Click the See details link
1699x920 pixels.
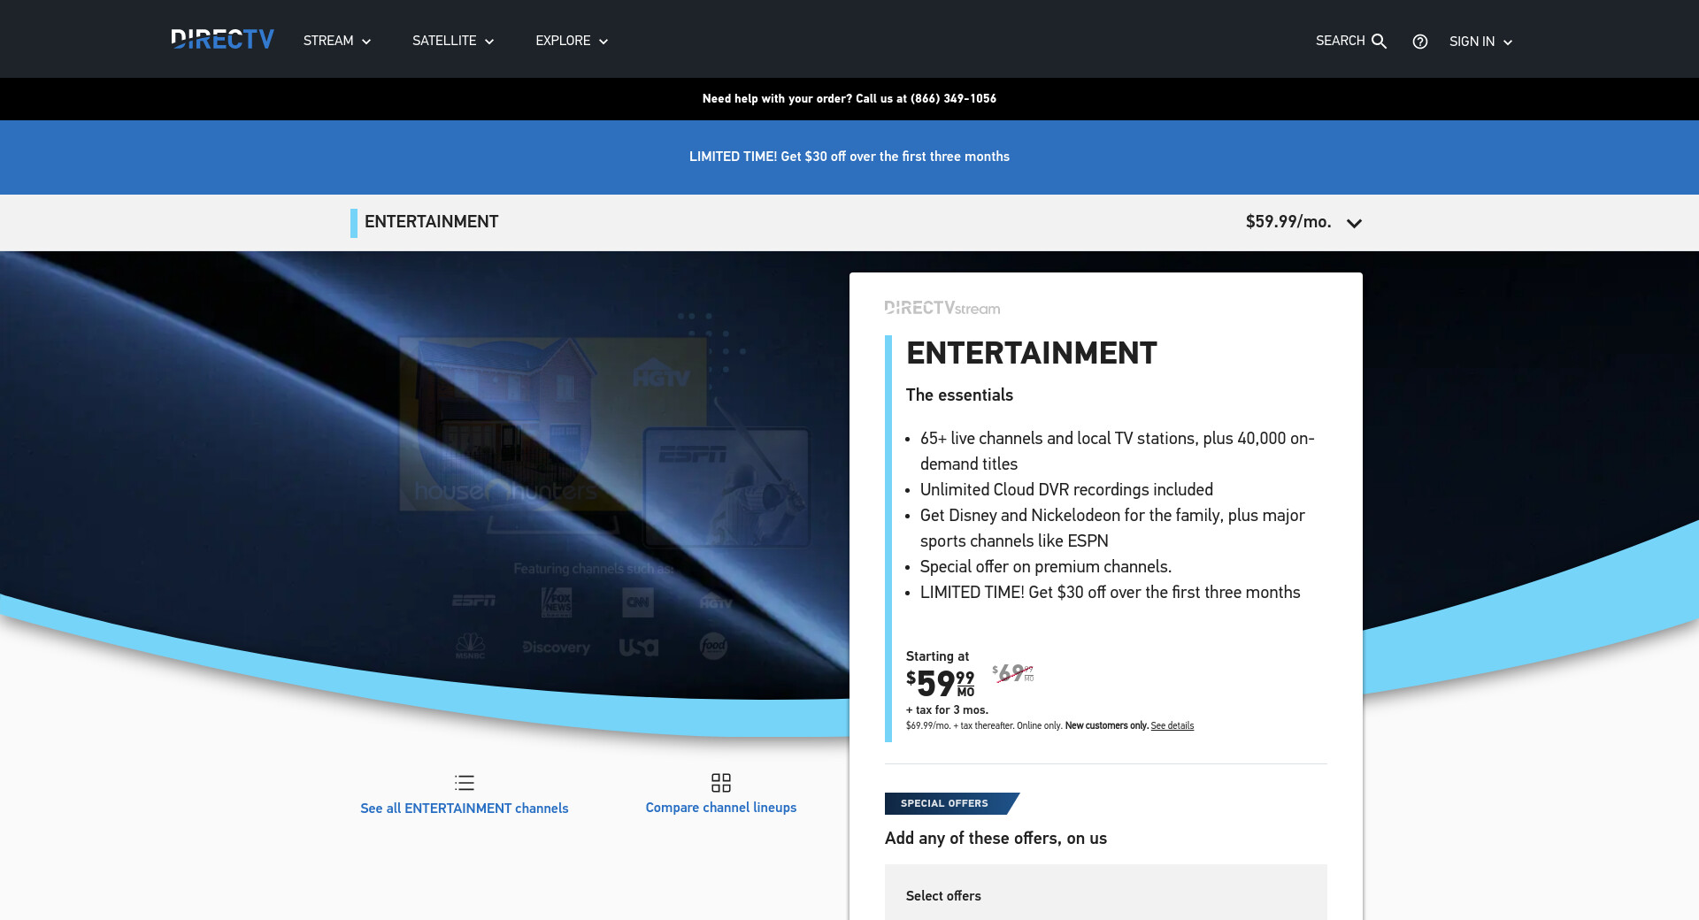point(1172,726)
